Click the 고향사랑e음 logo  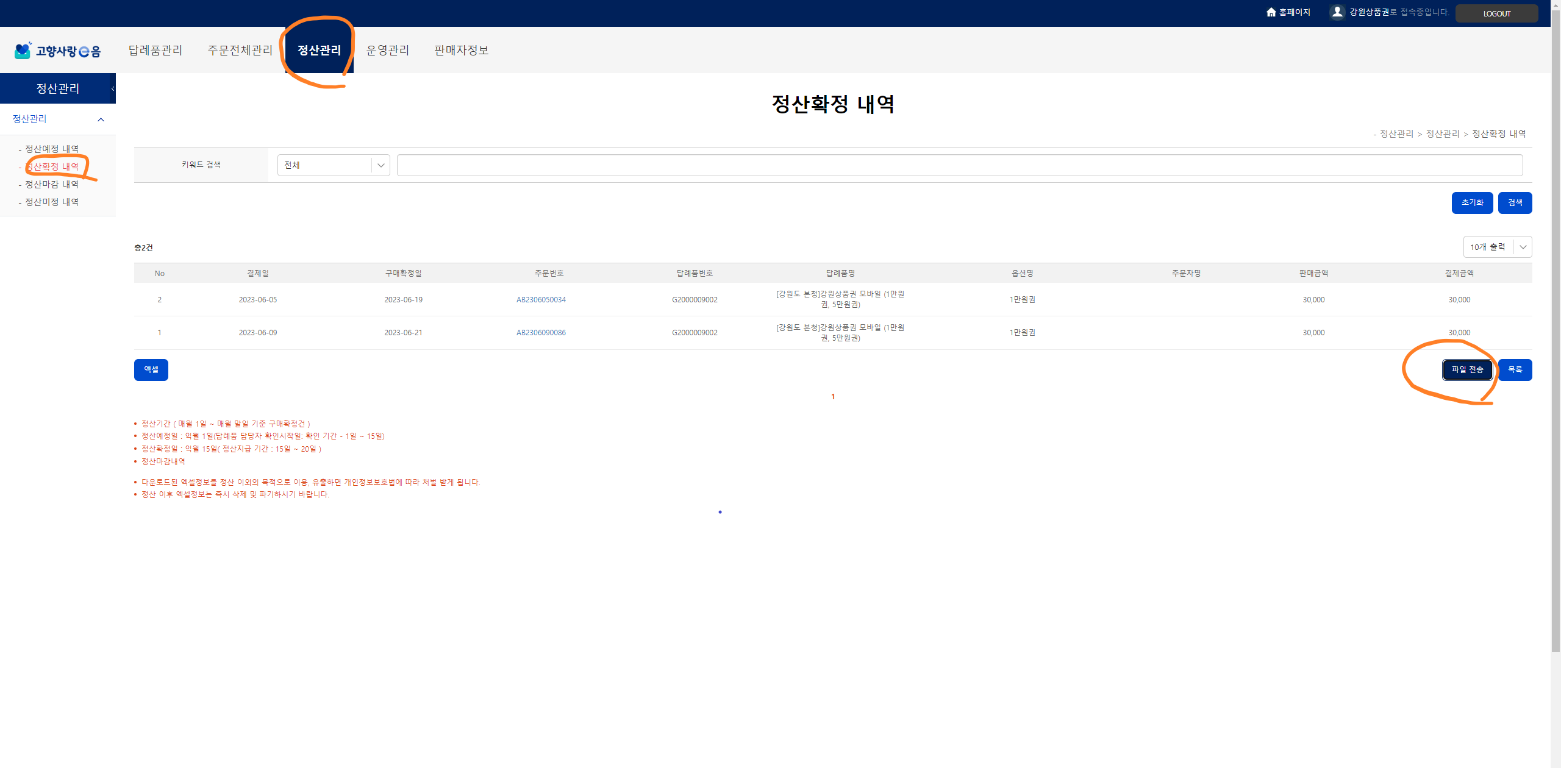(57, 51)
